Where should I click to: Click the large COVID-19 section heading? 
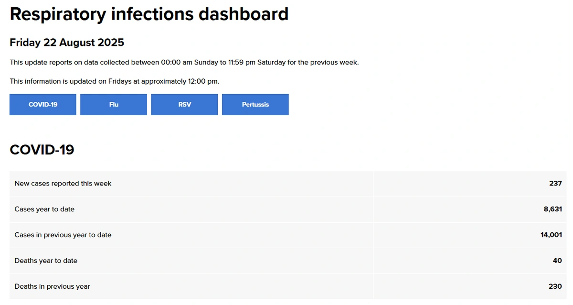point(42,150)
